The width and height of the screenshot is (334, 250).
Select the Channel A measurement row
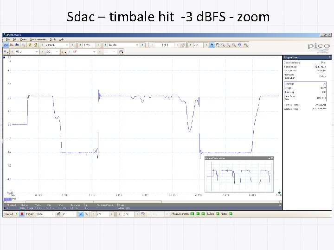coord(142,208)
